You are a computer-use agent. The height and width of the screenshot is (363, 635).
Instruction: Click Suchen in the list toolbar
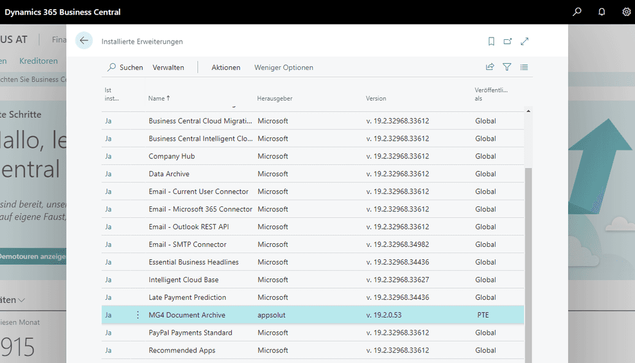[125, 68]
